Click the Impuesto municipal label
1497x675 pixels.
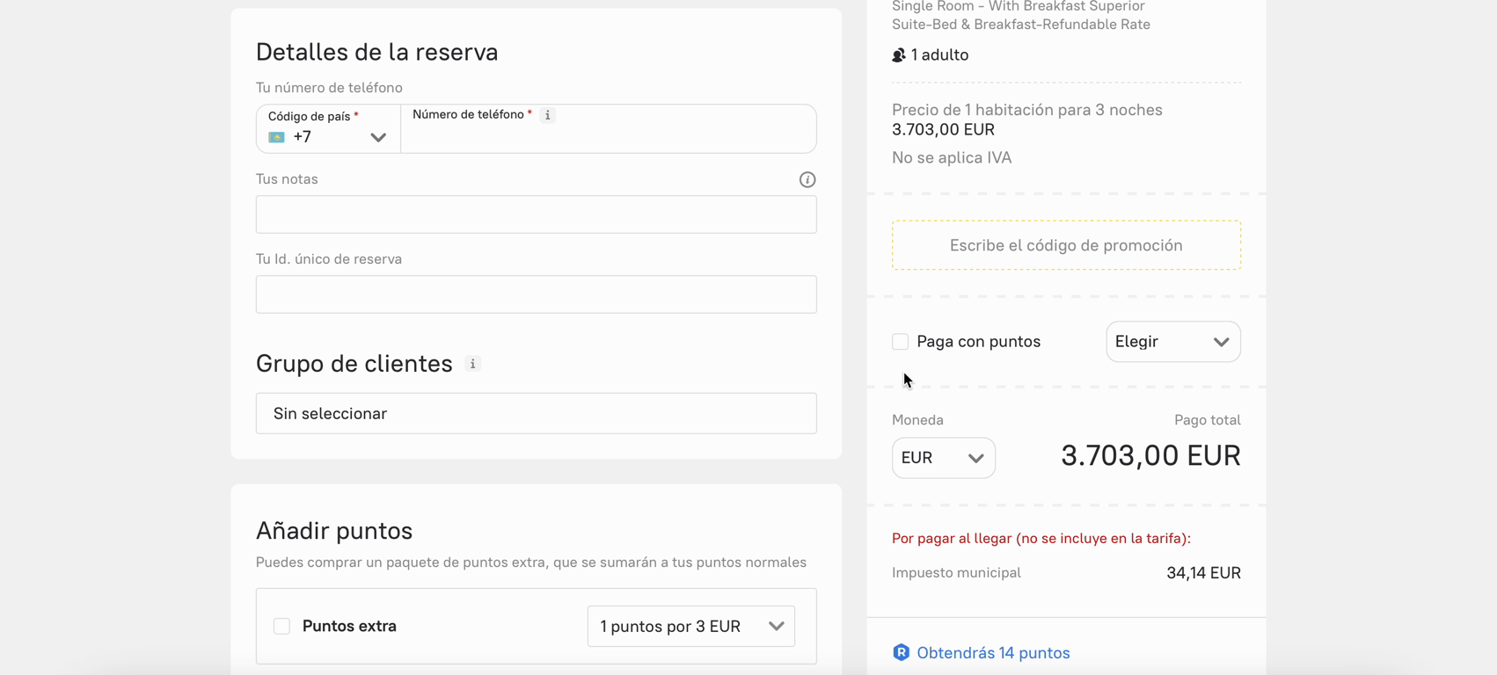click(x=956, y=573)
